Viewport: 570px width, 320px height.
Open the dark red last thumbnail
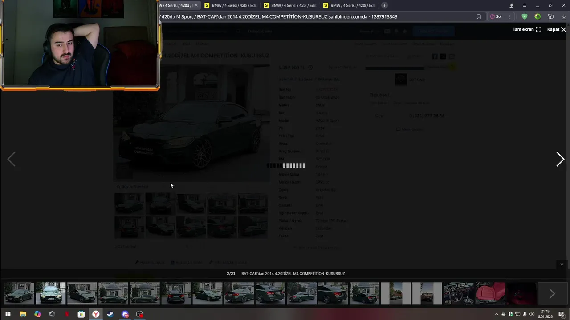tap(521, 294)
